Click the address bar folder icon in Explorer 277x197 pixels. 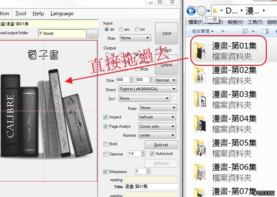coord(215,11)
